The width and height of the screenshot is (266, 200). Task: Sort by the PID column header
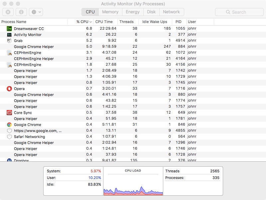[x=179, y=22]
